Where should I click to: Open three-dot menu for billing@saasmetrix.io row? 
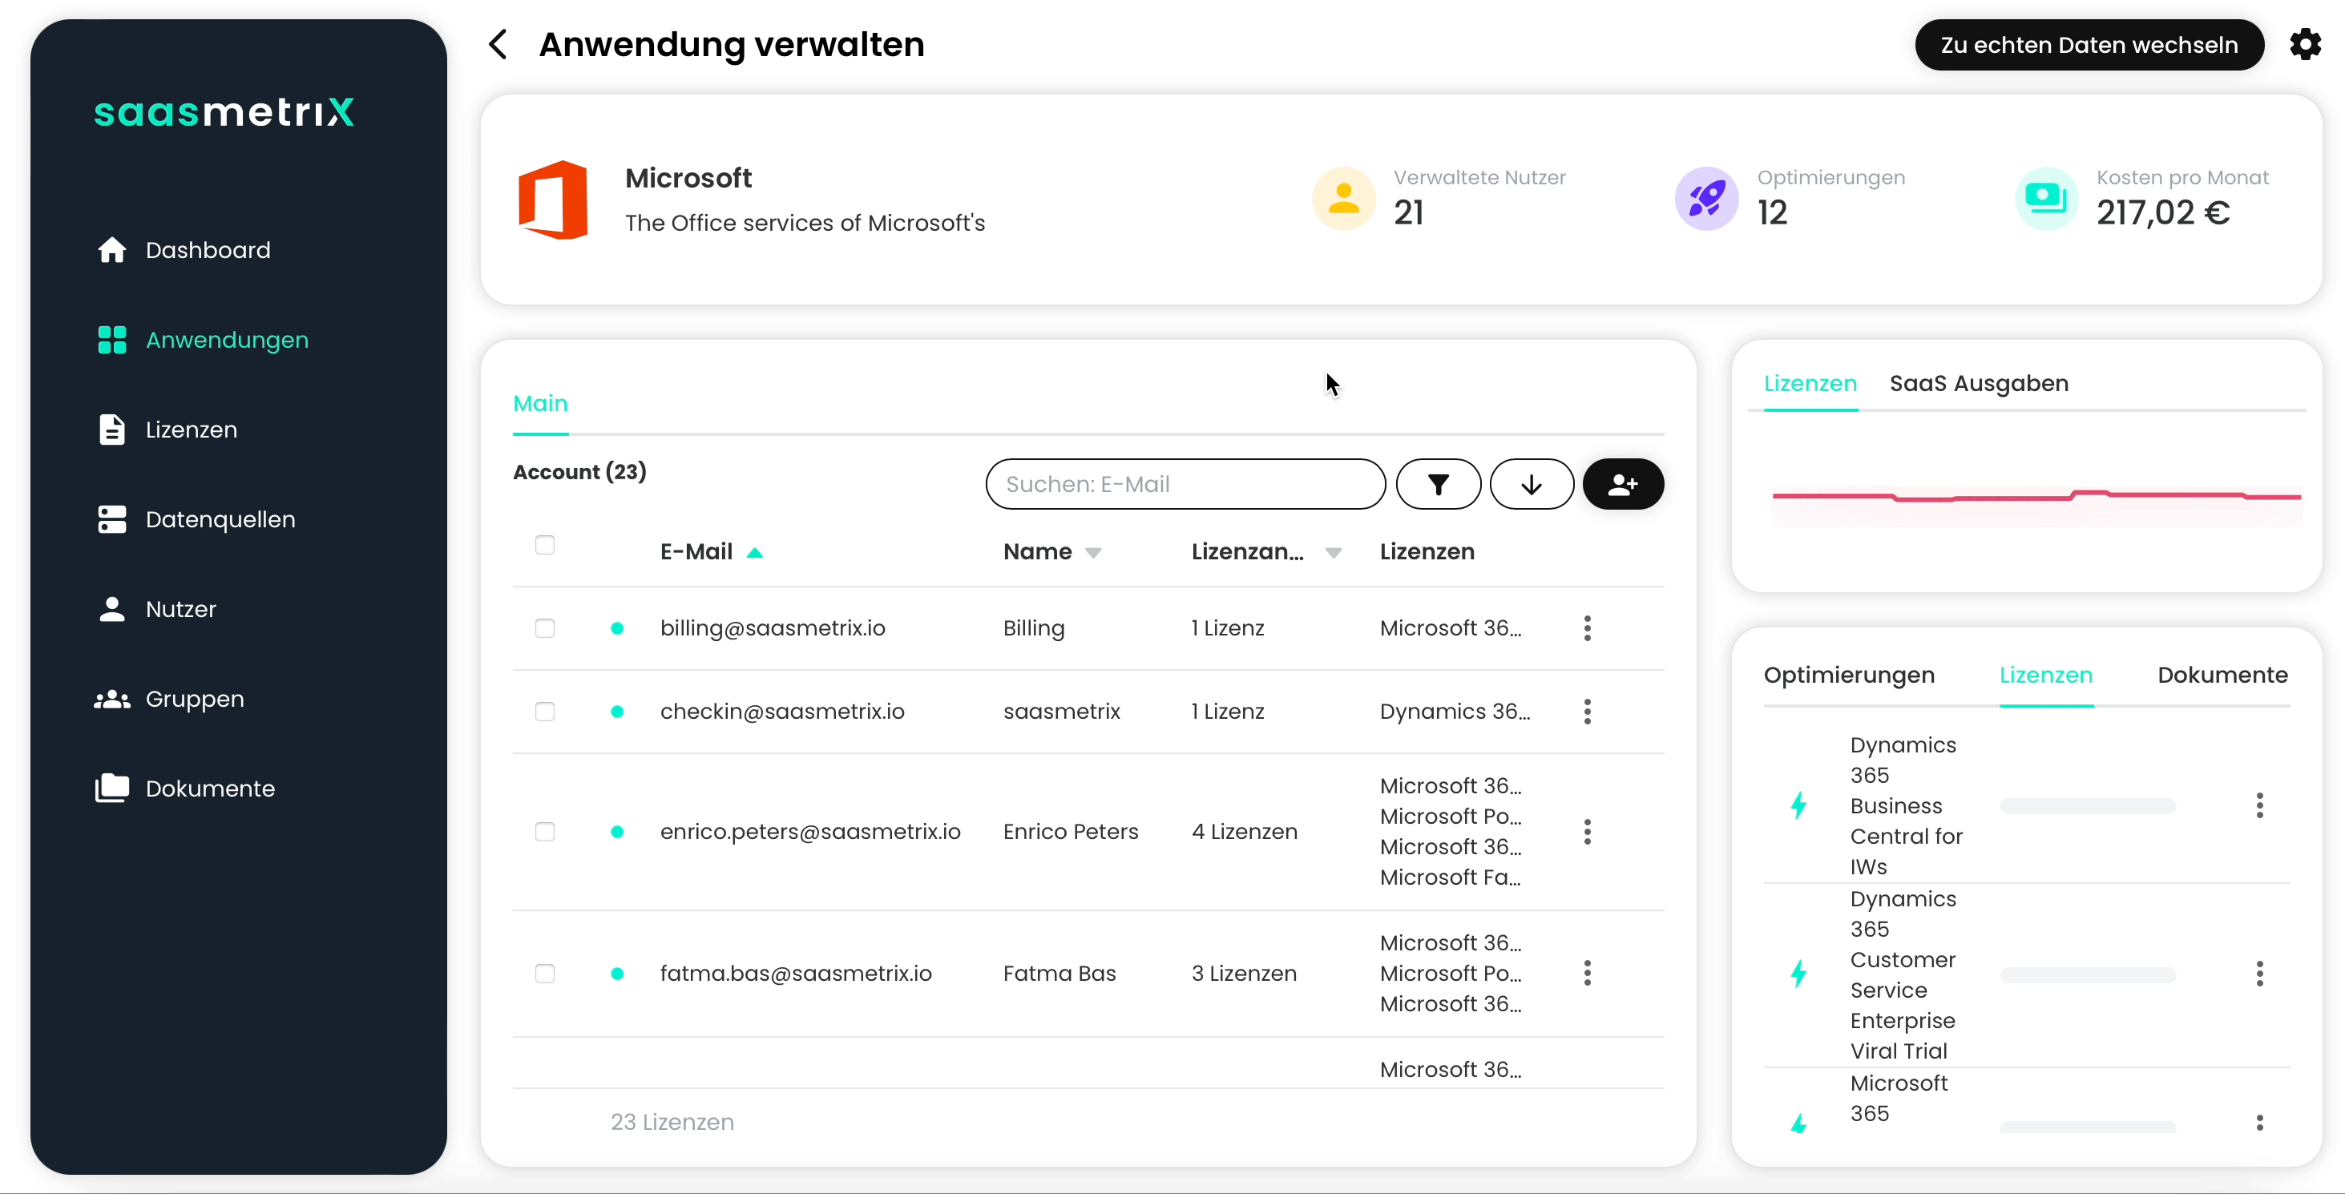tap(1587, 628)
